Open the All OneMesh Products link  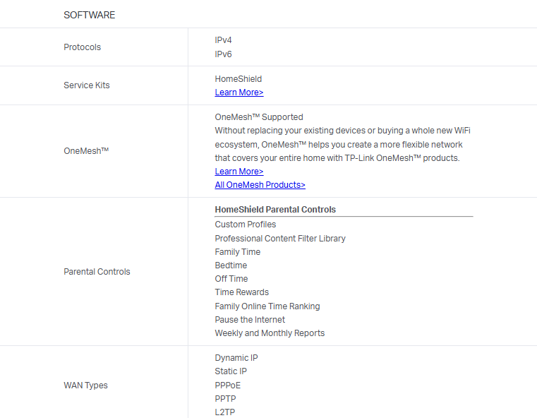coord(260,185)
